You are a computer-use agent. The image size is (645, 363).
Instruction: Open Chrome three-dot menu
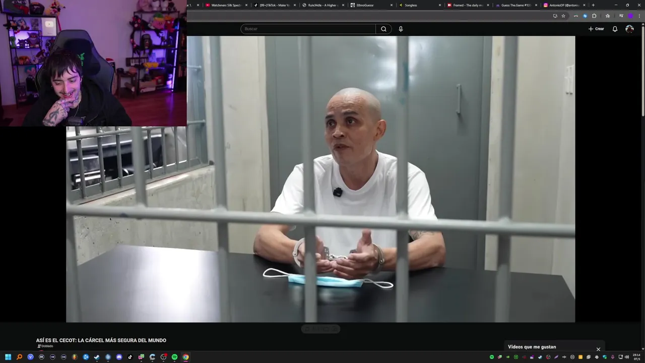(639, 16)
